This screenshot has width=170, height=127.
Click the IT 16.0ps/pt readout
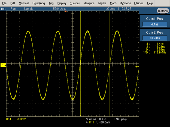click(x=120, y=119)
